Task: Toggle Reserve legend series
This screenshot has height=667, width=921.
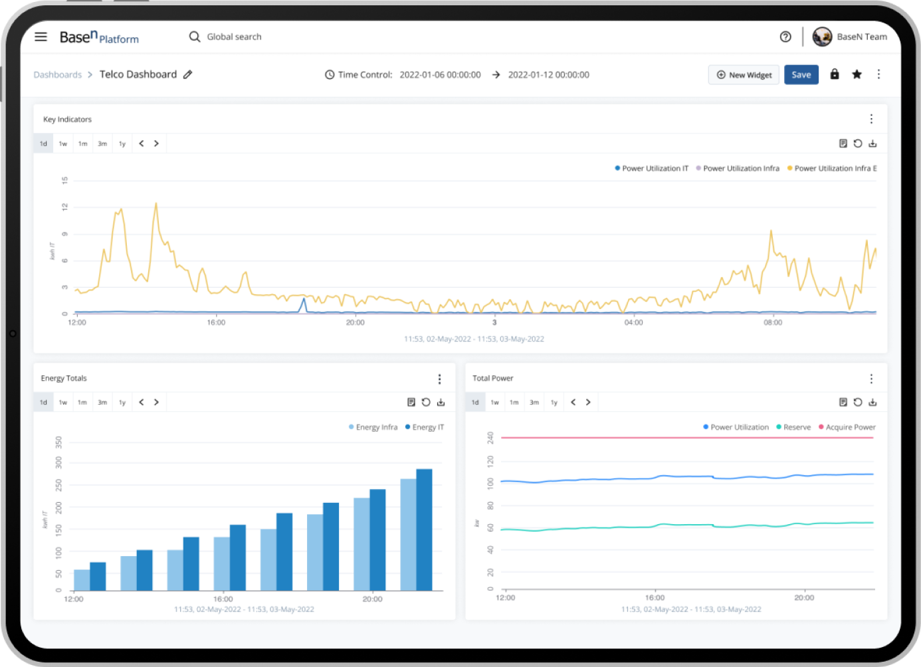Action: click(793, 427)
